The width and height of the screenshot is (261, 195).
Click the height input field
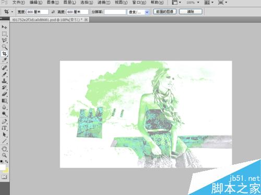[77, 12]
